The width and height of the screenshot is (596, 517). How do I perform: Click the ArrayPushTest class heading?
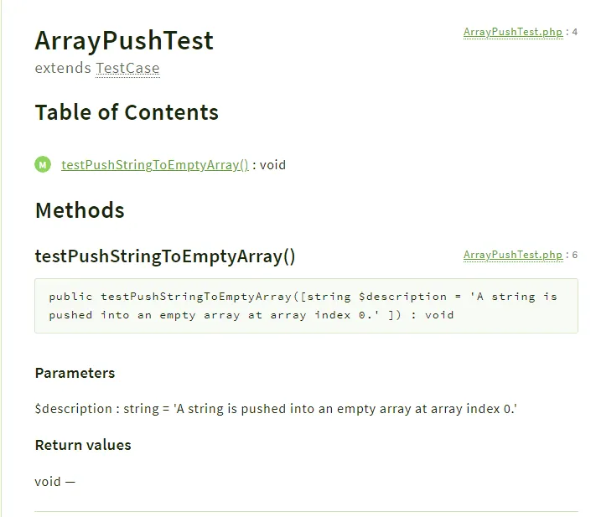(x=124, y=40)
